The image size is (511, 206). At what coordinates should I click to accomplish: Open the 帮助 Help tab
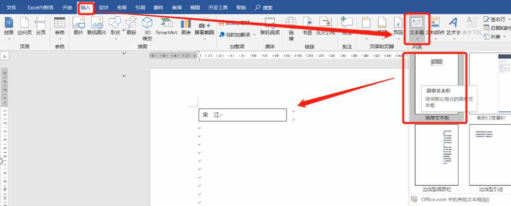tap(241, 7)
